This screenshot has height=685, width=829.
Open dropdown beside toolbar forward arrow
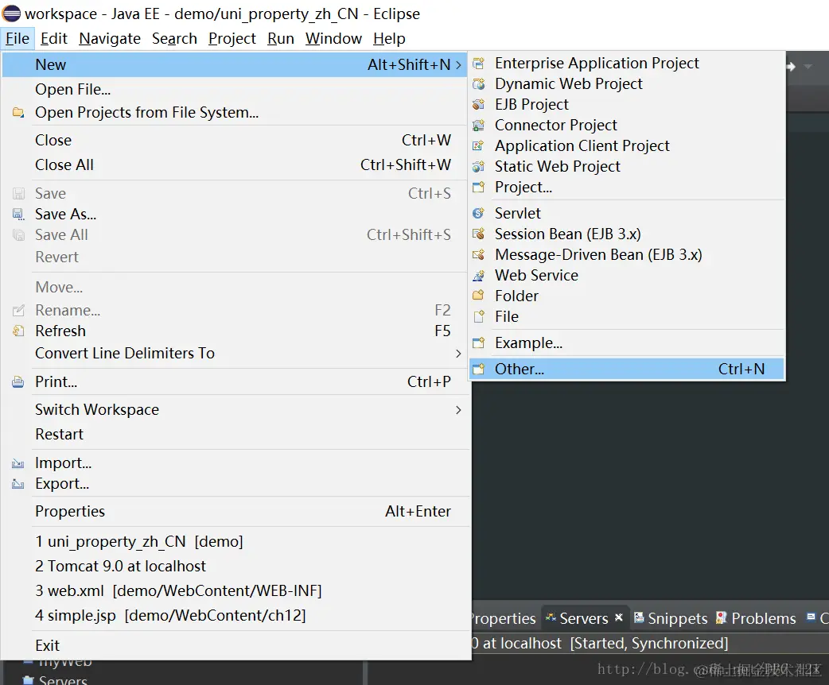coord(808,67)
